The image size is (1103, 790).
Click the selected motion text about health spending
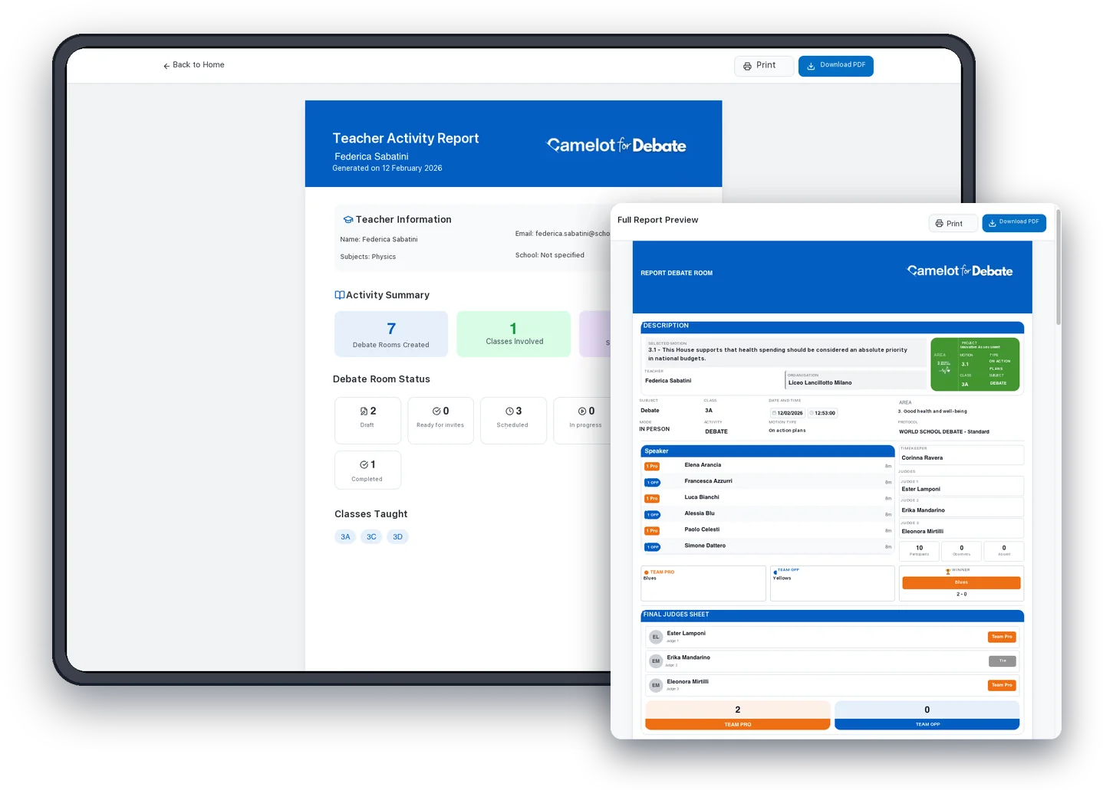(778, 354)
